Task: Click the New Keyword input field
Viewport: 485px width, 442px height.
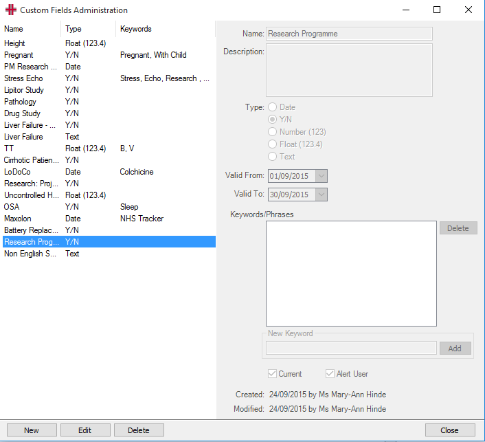Action: click(351, 349)
